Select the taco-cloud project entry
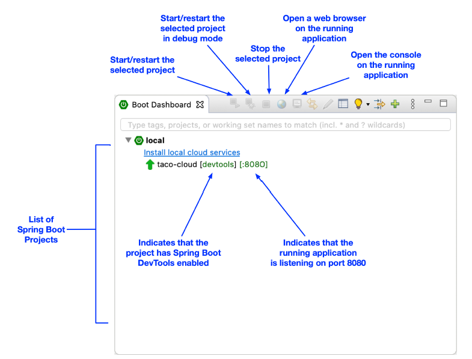 pyautogui.click(x=178, y=164)
